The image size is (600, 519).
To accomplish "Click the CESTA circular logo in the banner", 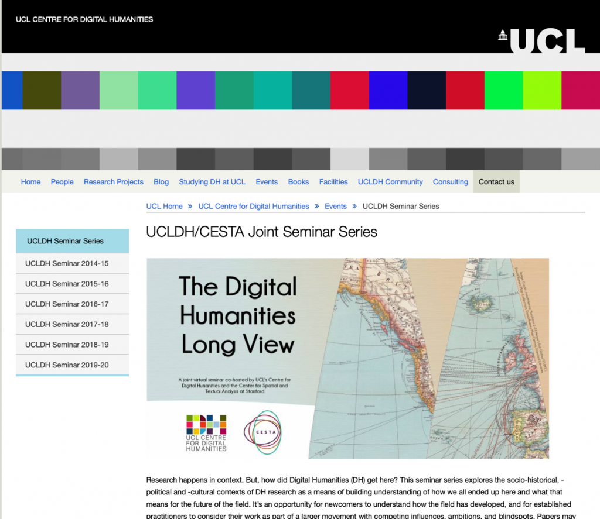I will click(262, 432).
